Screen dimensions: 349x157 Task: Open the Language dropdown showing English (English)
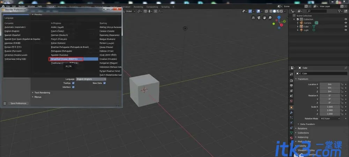(x=91, y=79)
